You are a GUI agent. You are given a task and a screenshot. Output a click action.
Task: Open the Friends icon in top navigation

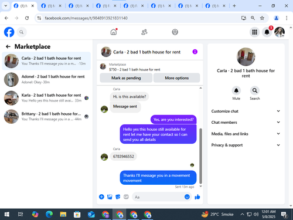pyautogui.click(x=144, y=32)
